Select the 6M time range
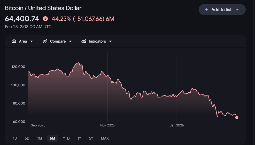This screenshot has height=145, width=255. (x=52, y=138)
